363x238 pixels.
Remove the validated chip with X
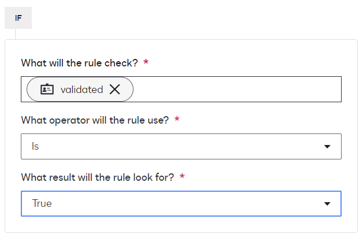click(x=115, y=90)
